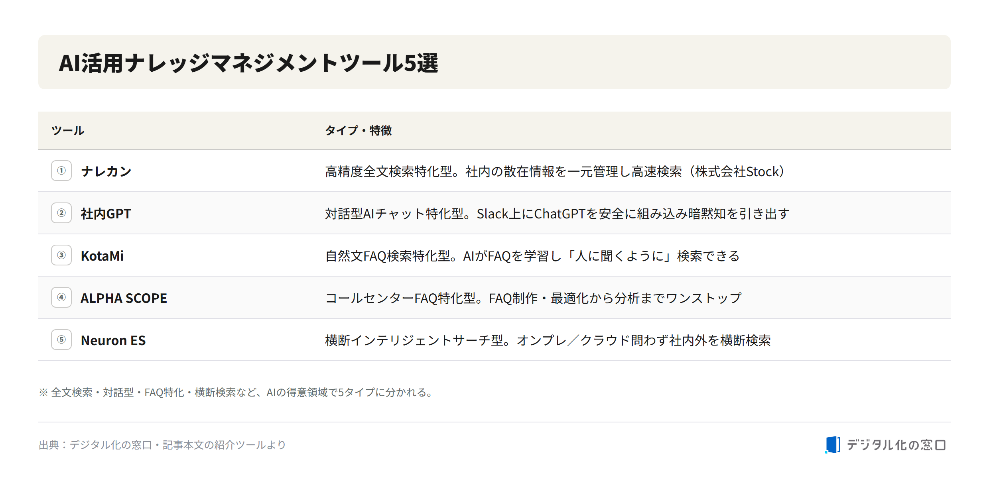Click the 横断インテリジェントサーチ型 description
The height and width of the screenshot is (491, 989).
(548, 340)
